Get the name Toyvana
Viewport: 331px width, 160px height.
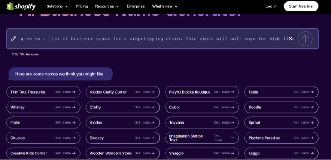point(202,122)
